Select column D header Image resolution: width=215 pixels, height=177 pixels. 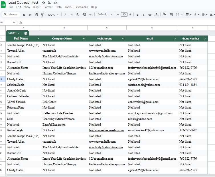coord(152,28)
